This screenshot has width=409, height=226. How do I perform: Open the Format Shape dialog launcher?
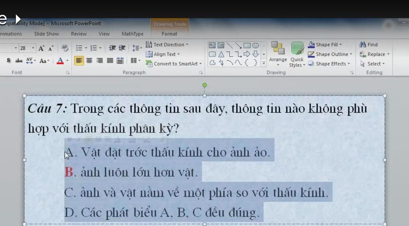click(x=351, y=73)
